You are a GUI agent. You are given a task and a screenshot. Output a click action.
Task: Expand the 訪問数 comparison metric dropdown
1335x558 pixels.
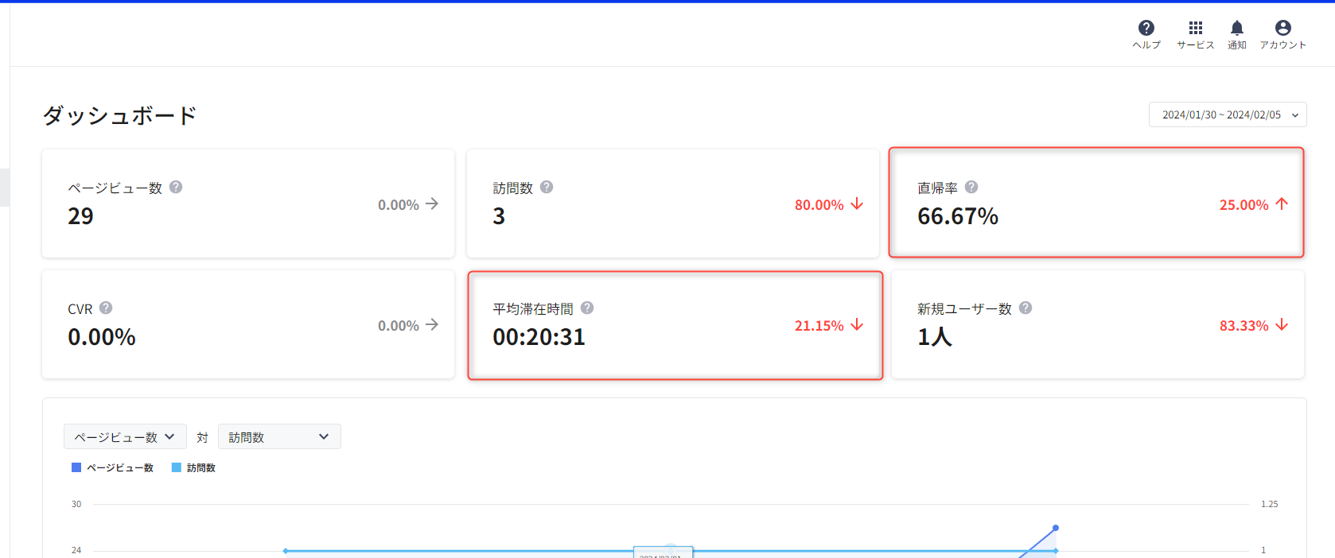click(x=279, y=436)
